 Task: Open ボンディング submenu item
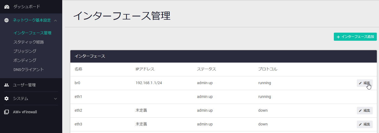25,60
